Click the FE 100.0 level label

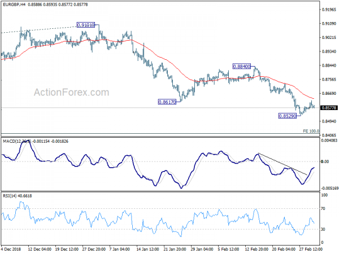point(311,131)
